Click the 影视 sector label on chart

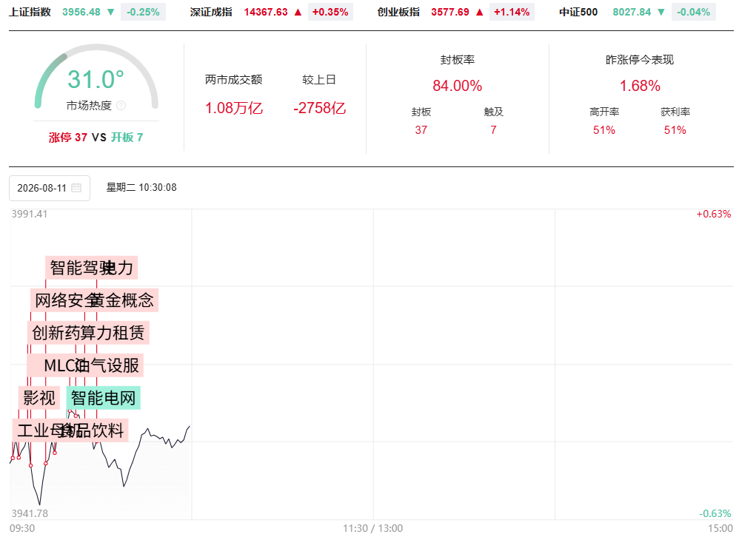(x=39, y=398)
